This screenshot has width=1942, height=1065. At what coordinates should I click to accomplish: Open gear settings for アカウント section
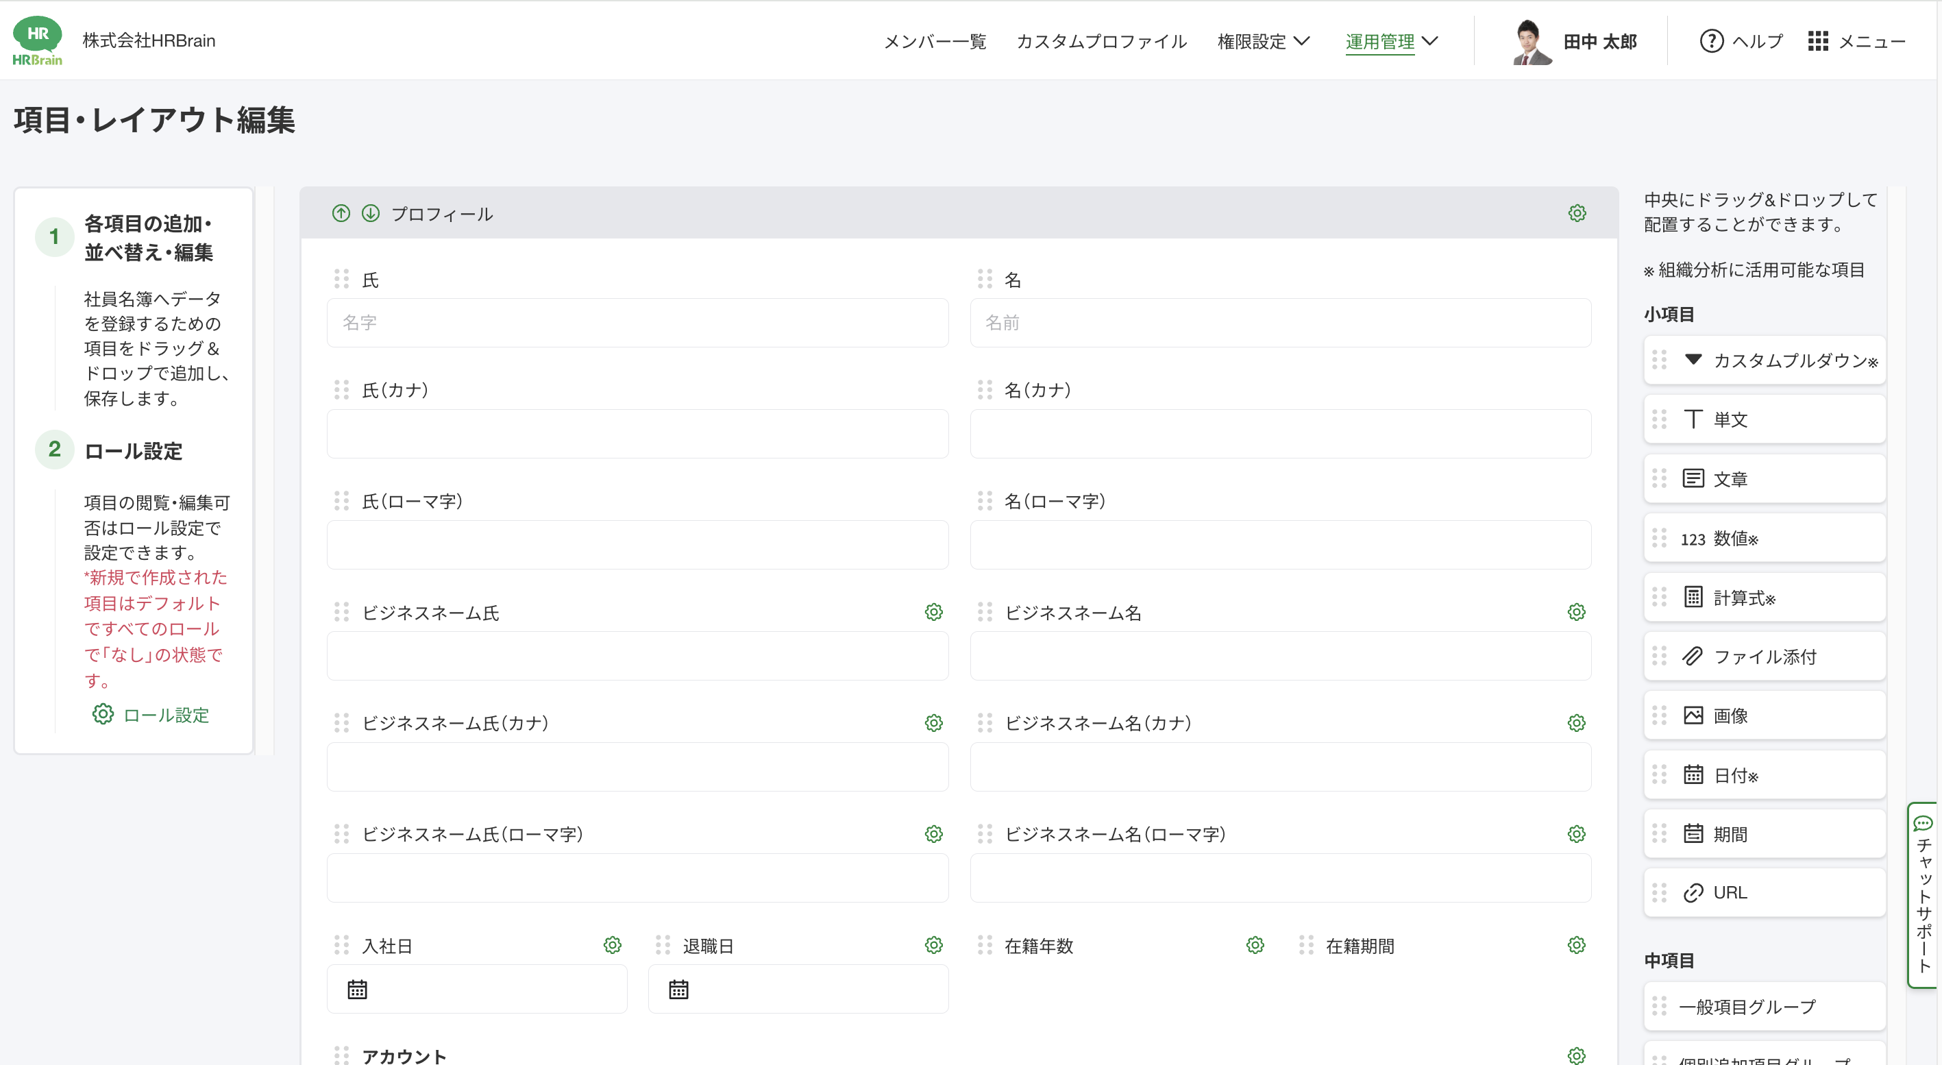click(x=1576, y=1055)
